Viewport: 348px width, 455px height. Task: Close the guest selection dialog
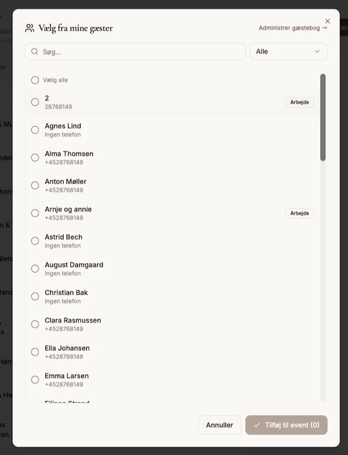click(328, 21)
